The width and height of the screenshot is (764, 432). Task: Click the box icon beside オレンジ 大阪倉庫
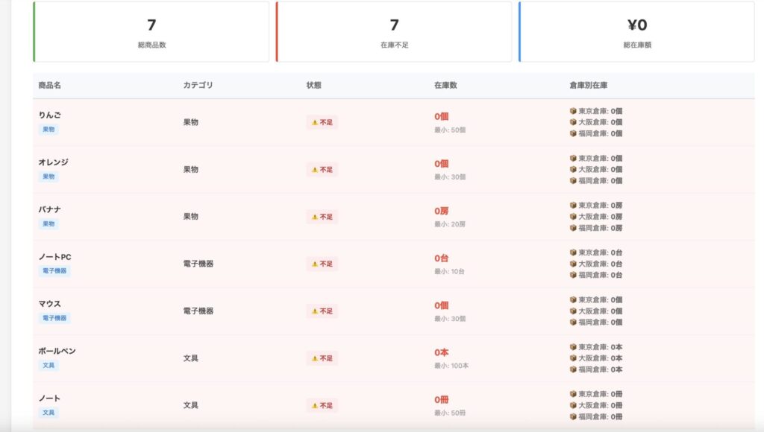pyautogui.click(x=573, y=169)
